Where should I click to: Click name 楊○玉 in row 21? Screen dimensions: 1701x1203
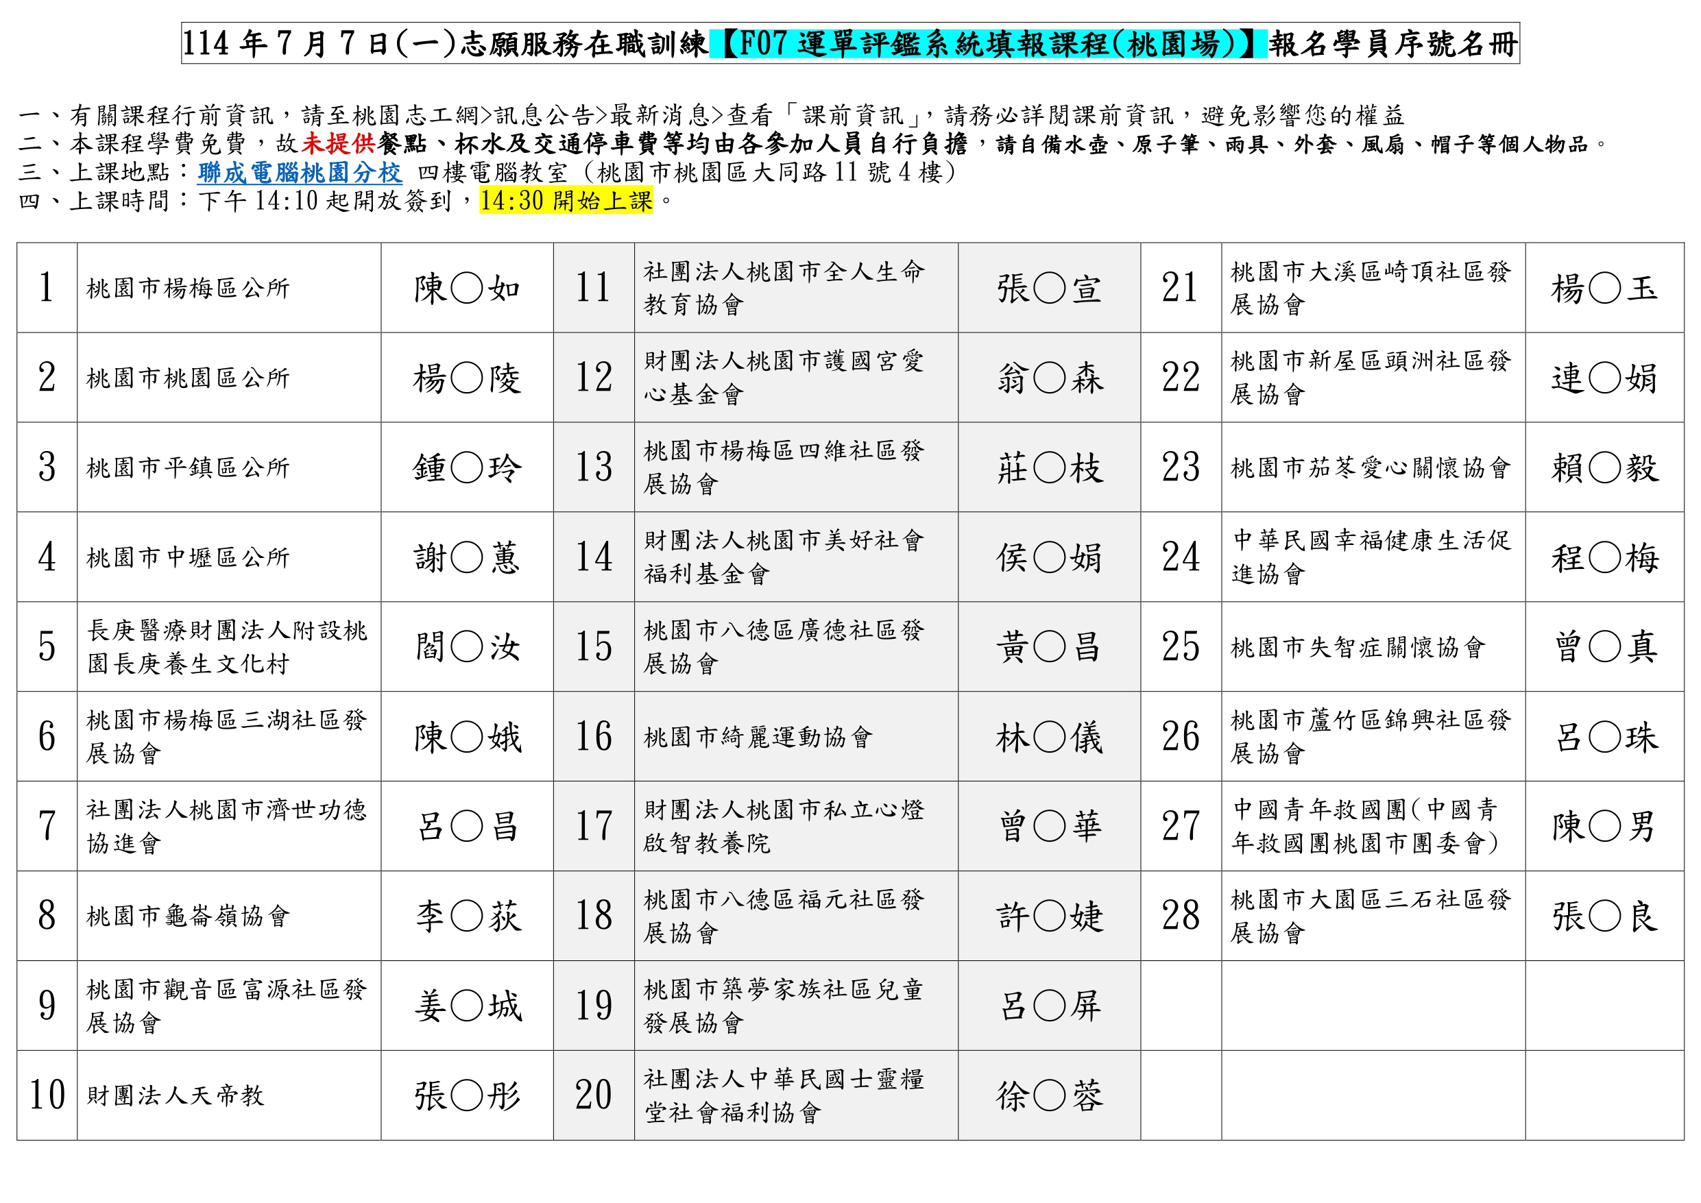pos(1605,288)
